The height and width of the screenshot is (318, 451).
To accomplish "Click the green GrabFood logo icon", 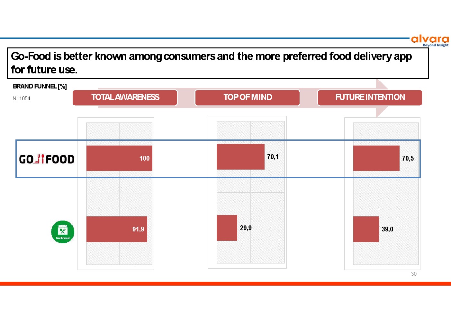I will click(x=63, y=232).
